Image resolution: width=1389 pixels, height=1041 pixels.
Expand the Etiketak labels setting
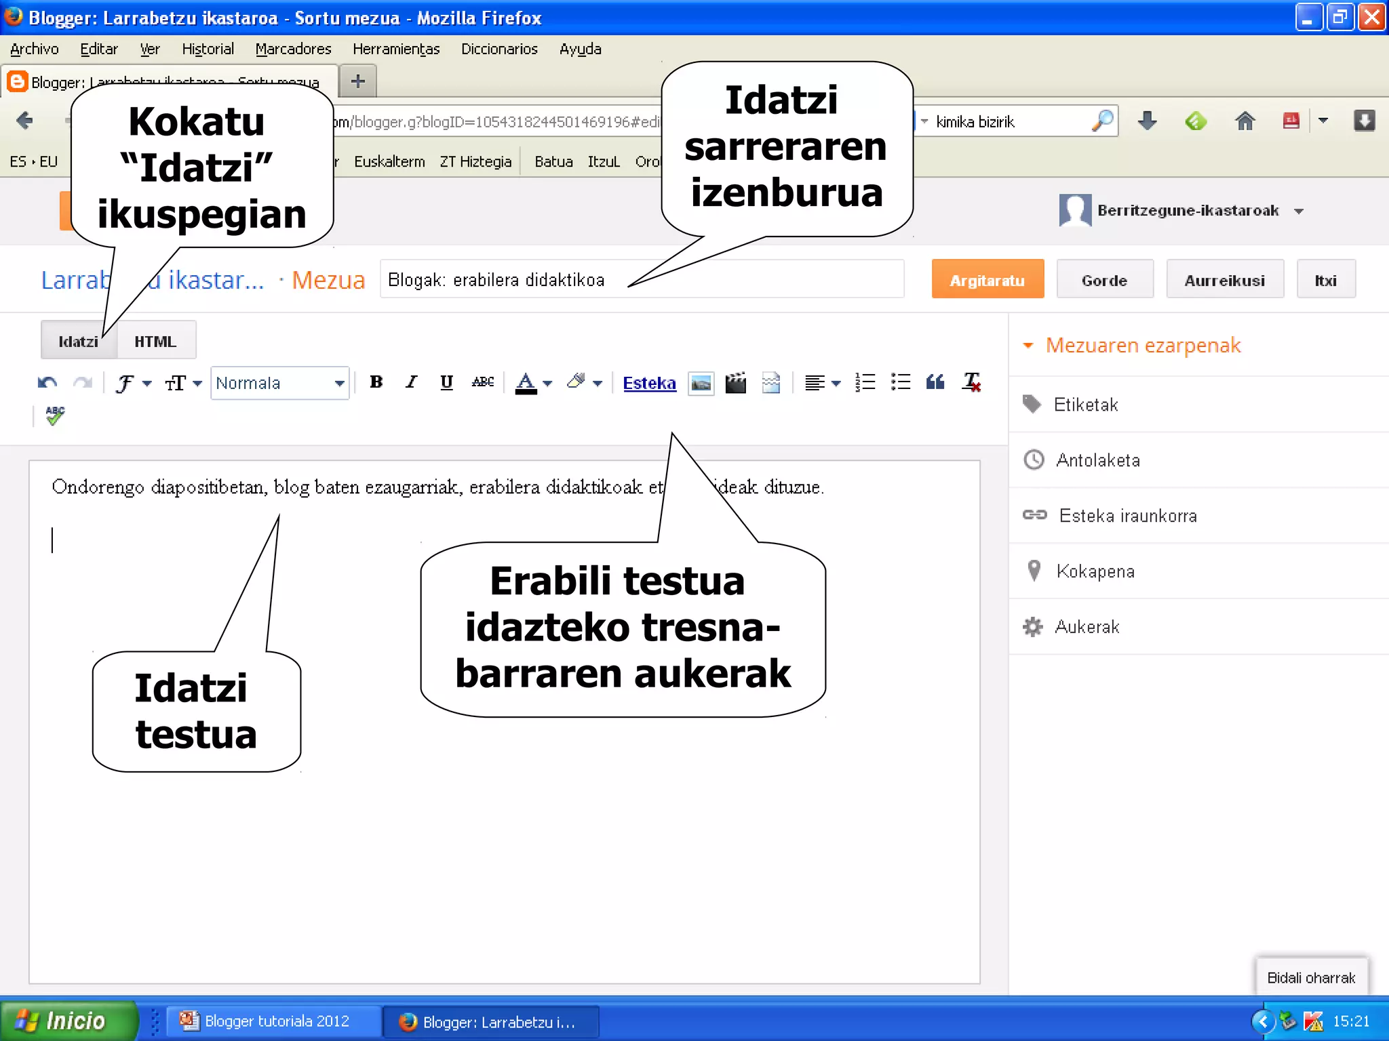pyautogui.click(x=1199, y=405)
